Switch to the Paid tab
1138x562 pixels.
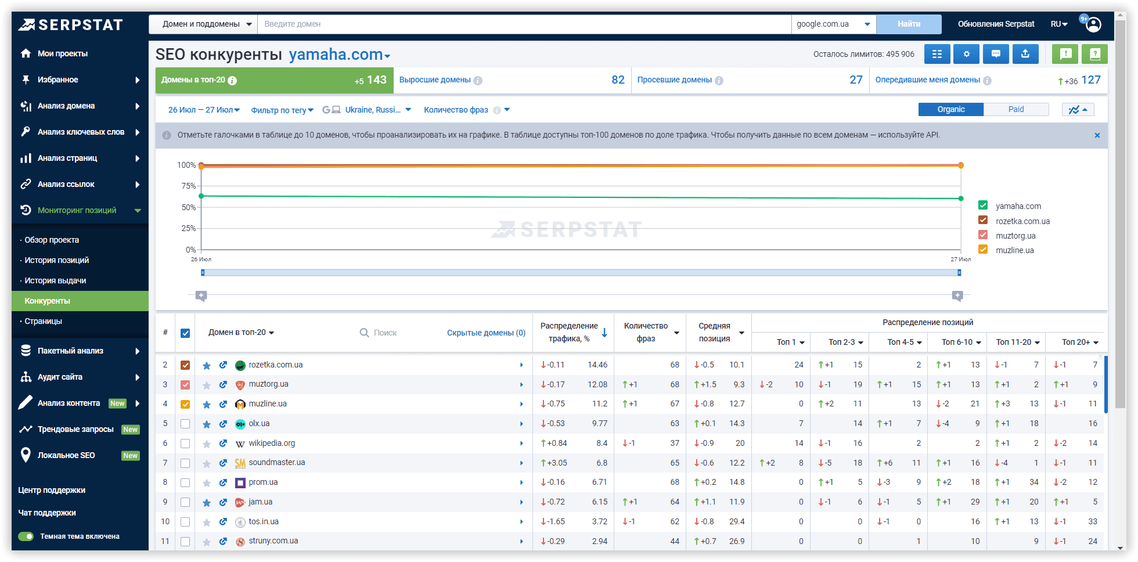[x=1015, y=109]
